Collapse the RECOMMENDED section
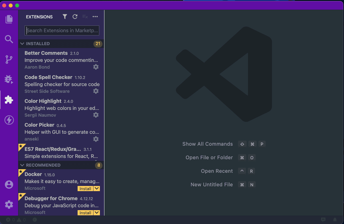Viewport: 344px width, 224px height. coord(22,165)
